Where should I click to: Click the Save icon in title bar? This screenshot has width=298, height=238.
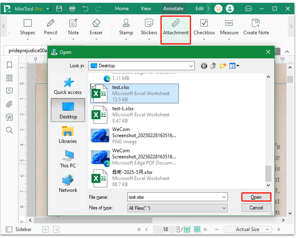coord(59,9)
